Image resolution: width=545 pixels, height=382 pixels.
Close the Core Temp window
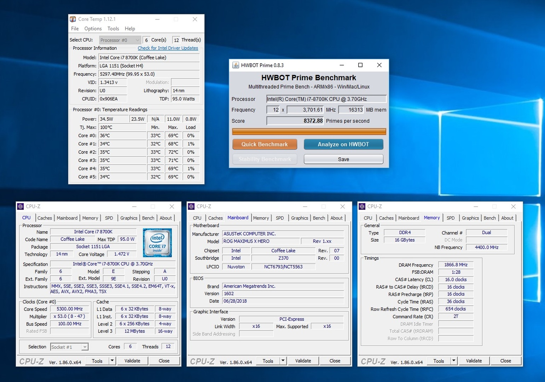coord(195,19)
